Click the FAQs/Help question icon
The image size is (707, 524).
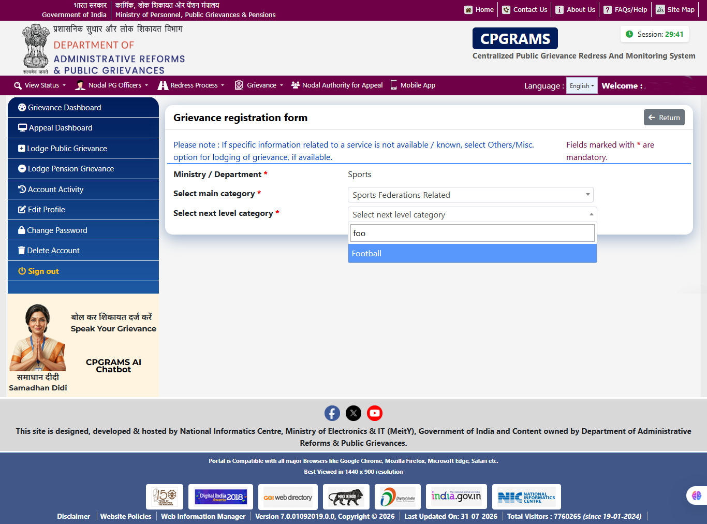608,10
